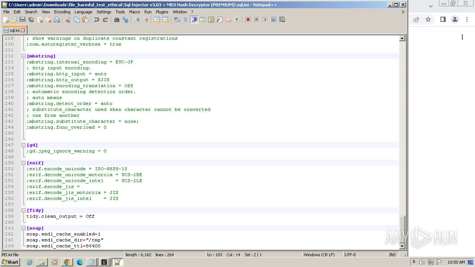The height and width of the screenshot is (267, 475).
Task: Toggle indent guide toolbar icon
Action: [x=194, y=20]
